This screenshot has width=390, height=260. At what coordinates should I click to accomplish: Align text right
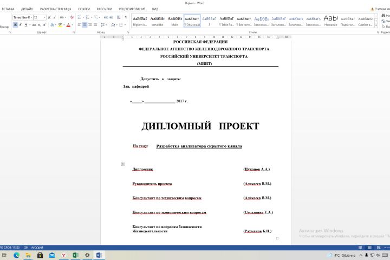tap(90, 24)
